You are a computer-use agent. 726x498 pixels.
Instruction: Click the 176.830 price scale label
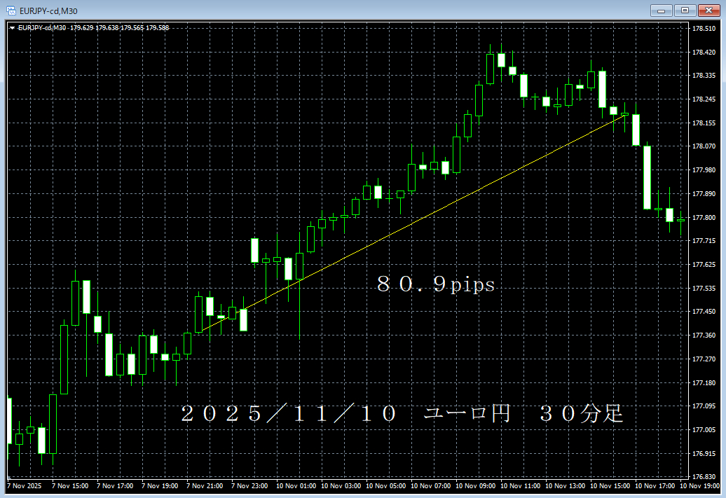pyautogui.click(x=704, y=477)
